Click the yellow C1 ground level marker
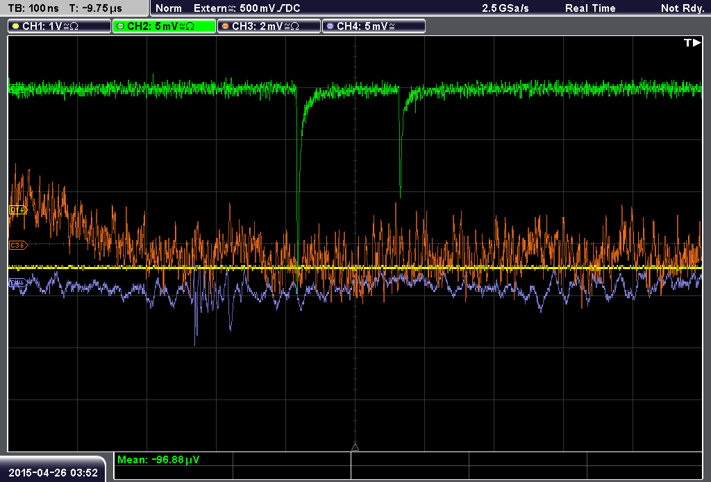This screenshot has width=711, height=482. pyautogui.click(x=18, y=209)
